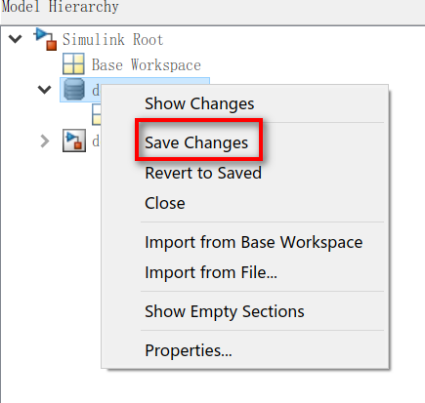Select the truncated model name beside model icon
Image resolution: width=425 pixels, height=403 pixels.
tap(96, 141)
